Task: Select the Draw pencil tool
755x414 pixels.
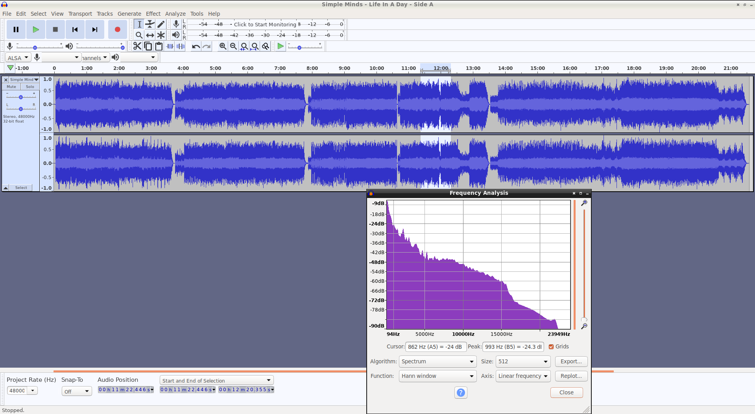Action: (161, 24)
